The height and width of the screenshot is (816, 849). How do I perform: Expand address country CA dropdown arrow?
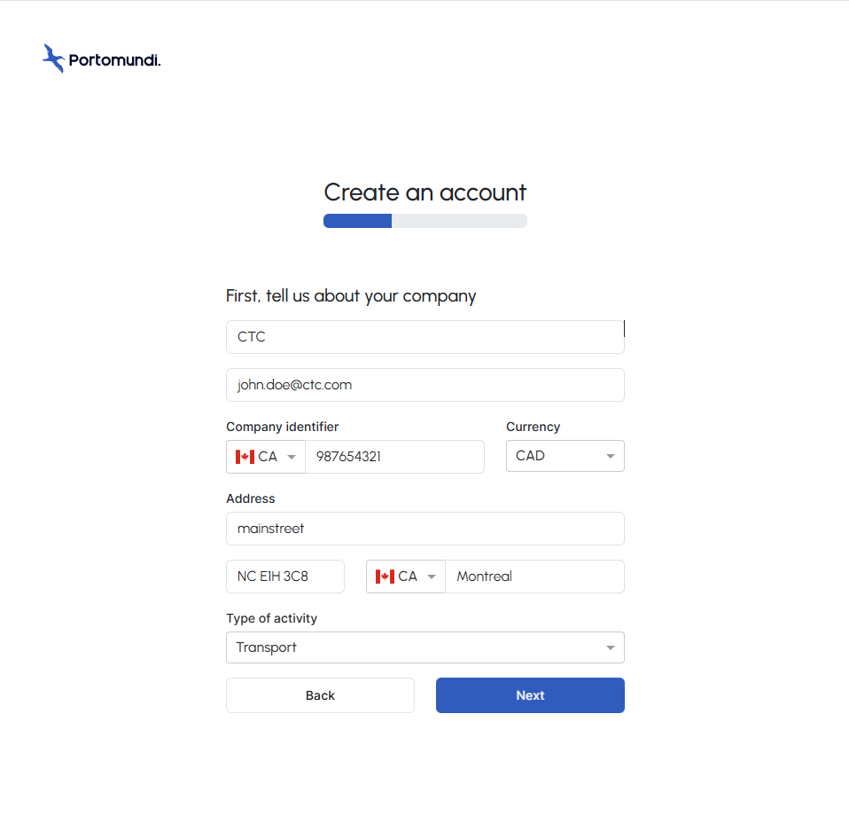pyautogui.click(x=432, y=577)
